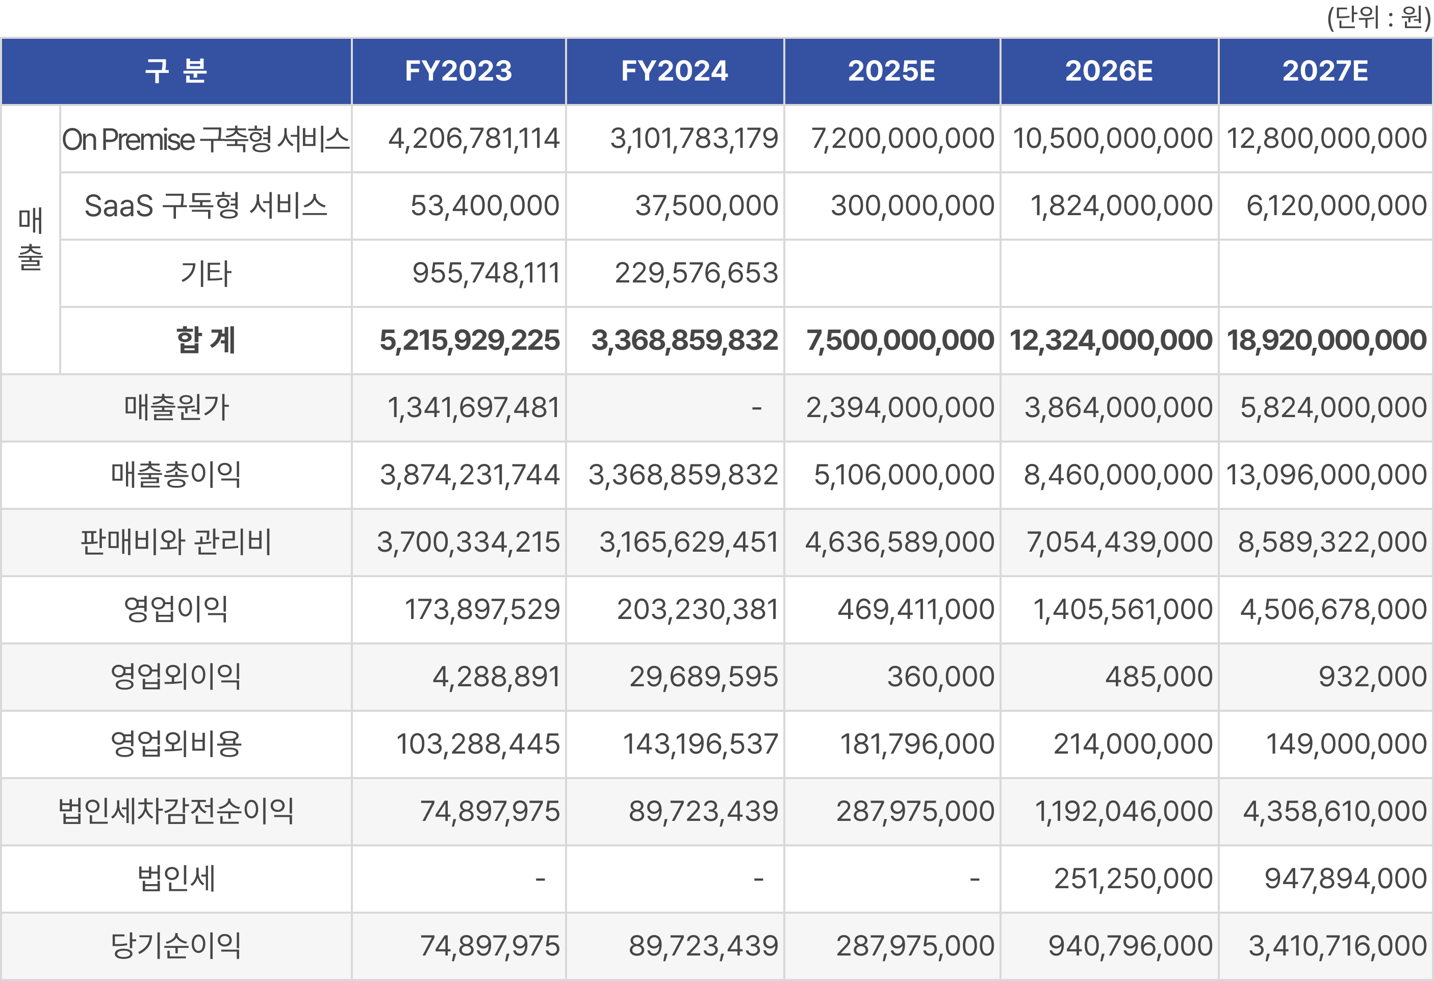Click the FY2024 column header
The image size is (1434, 981).
pos(675,71)
